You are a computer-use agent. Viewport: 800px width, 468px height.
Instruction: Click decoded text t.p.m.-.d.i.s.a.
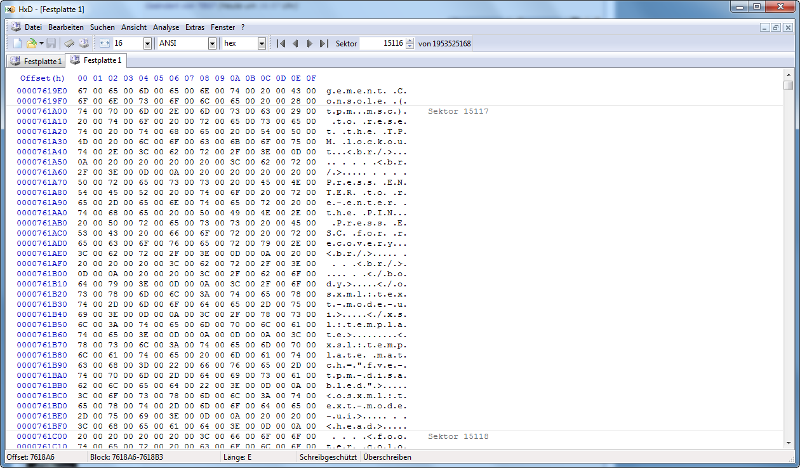(x=366, y=375)
